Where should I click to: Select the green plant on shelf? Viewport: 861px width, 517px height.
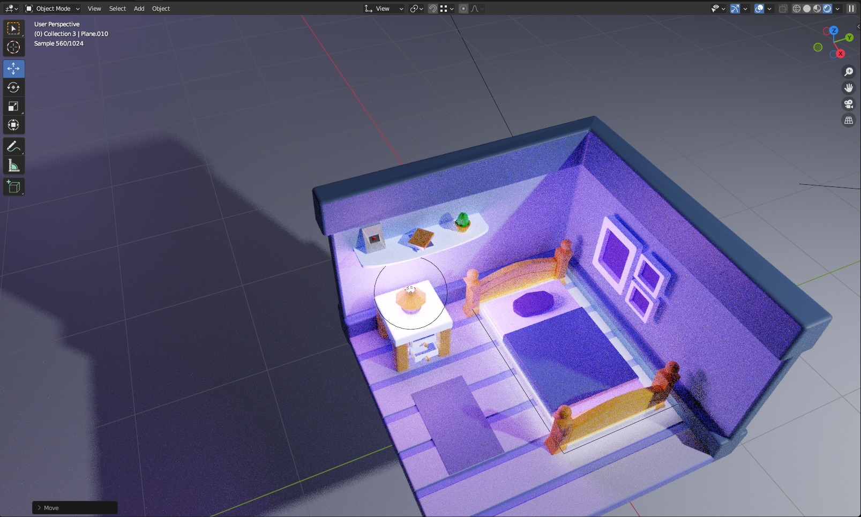[462, 221]
